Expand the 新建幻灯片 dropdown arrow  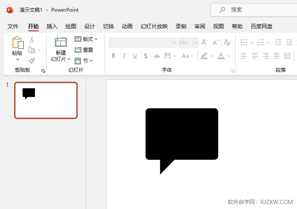(x=69, y=59)
